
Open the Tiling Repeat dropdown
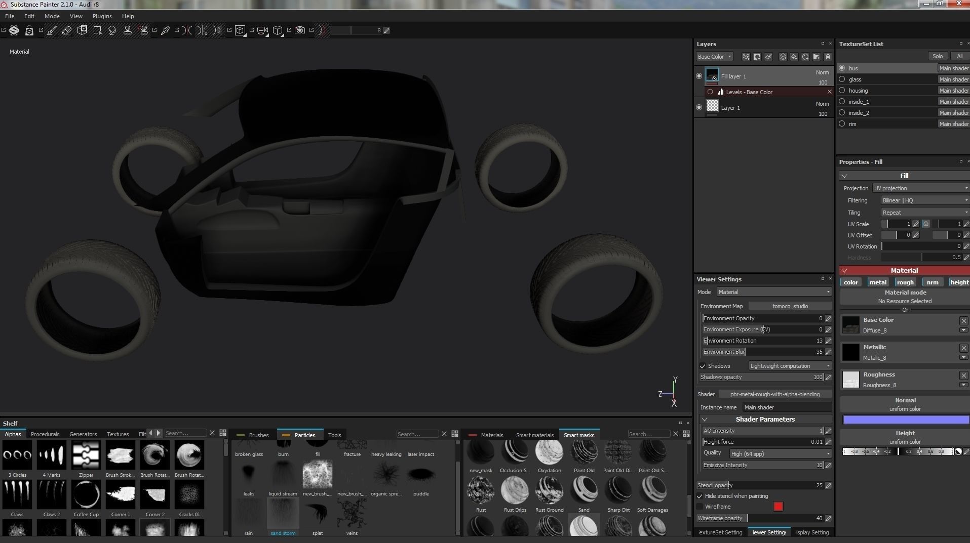coord(925,213)
